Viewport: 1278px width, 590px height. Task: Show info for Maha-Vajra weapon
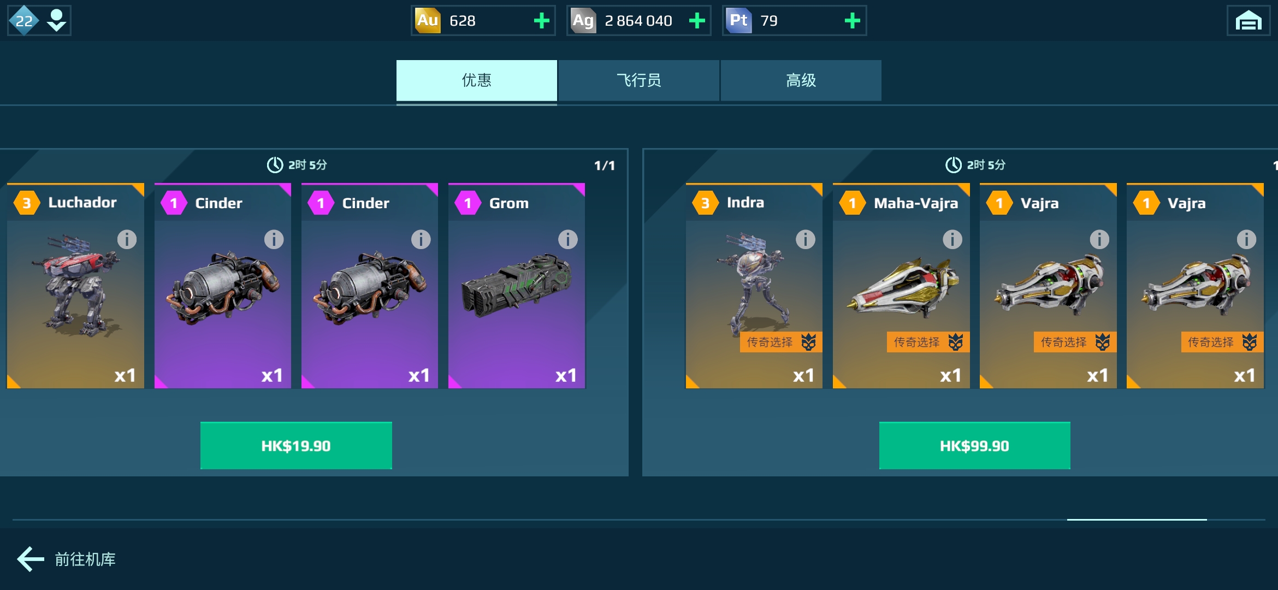[952, 239]
